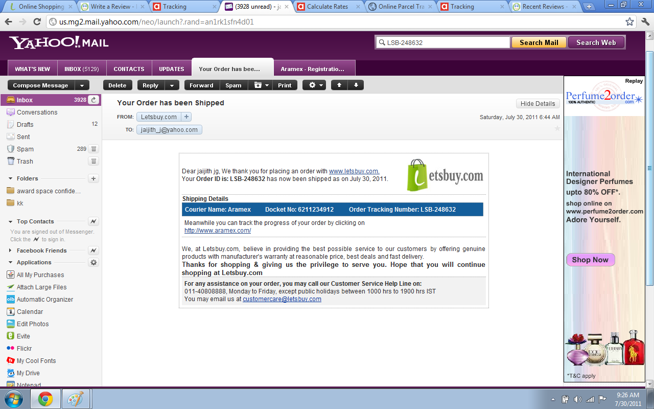The width and height of the screenshot is (654, 409).
Task: Open My Drive application
Action: [23, 373]
